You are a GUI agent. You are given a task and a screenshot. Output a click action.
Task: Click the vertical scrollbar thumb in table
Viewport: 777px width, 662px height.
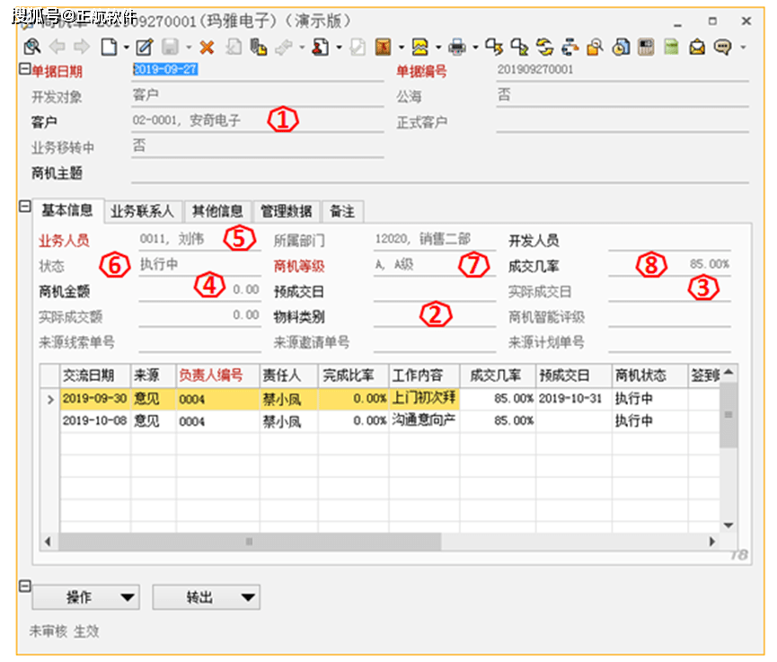point(728,415)
